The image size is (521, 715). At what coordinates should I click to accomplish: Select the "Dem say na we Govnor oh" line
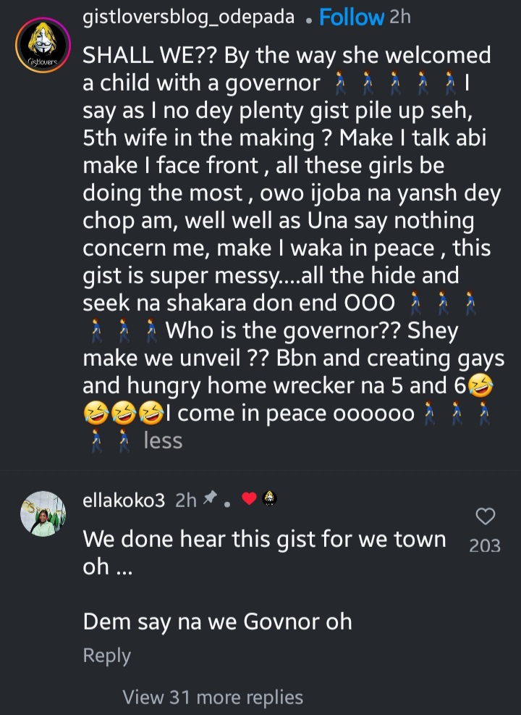pyautogui.click(x=217, y=621)
